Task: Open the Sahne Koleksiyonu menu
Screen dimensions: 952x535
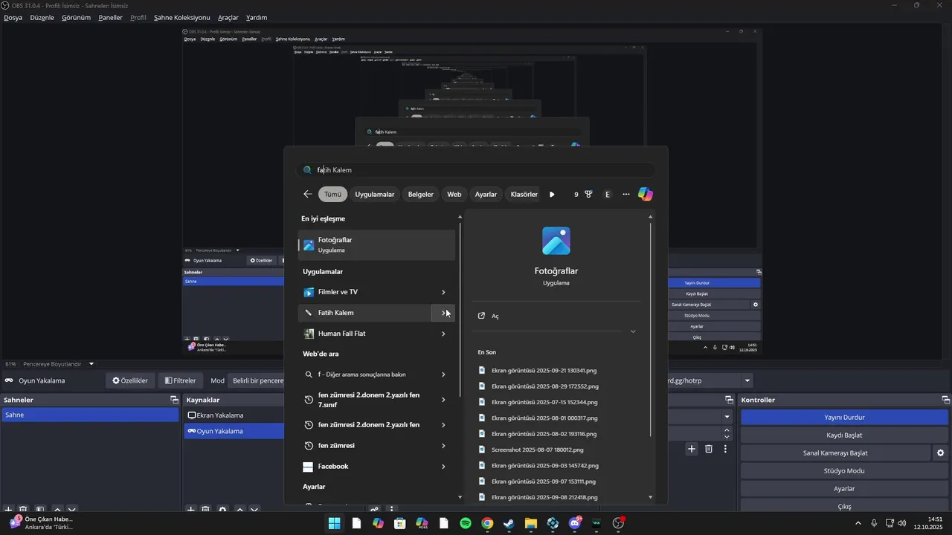Action: tap(182, 17)
